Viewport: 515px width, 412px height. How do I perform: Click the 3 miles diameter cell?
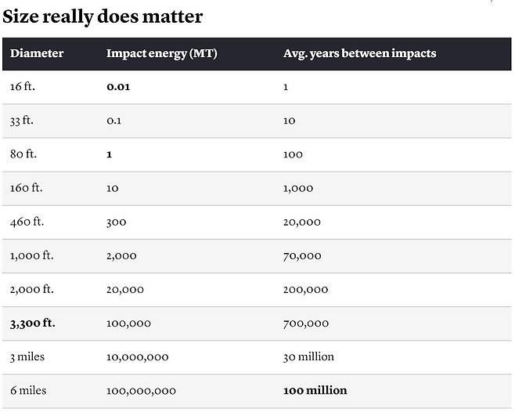27,357
